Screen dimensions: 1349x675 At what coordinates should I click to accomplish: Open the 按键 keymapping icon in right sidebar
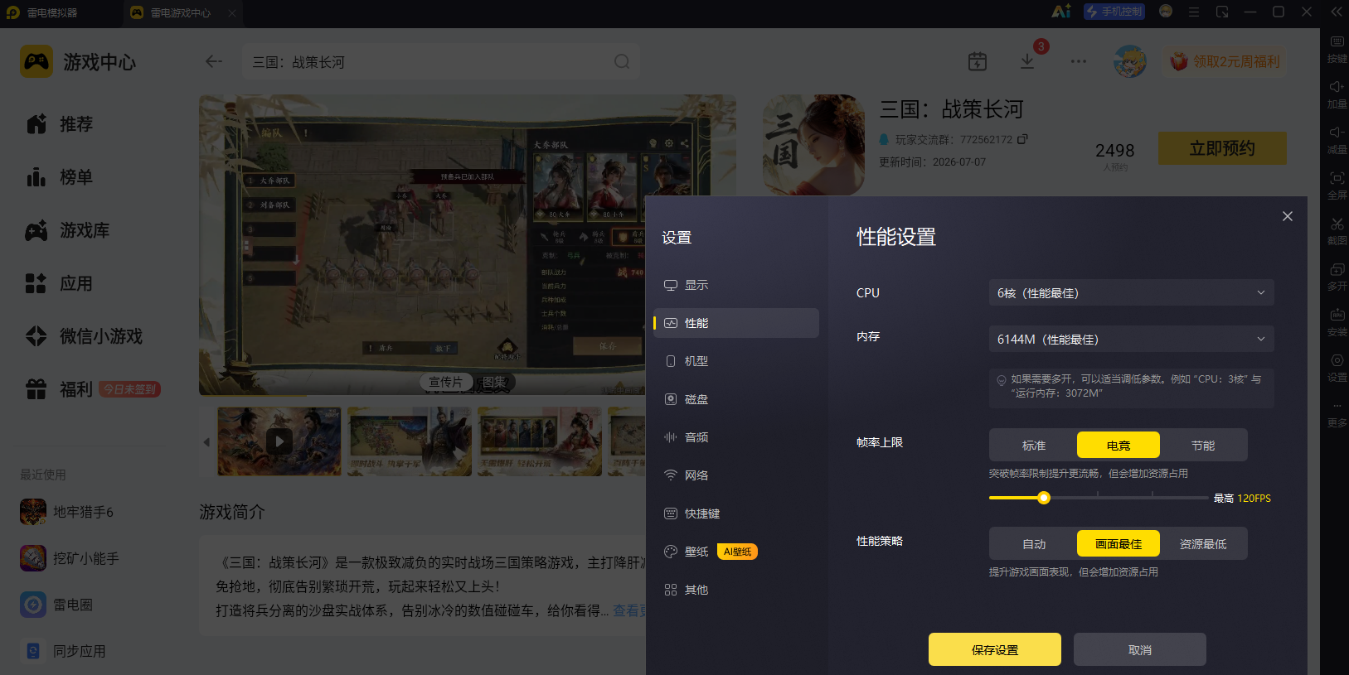pos(1337,50)
